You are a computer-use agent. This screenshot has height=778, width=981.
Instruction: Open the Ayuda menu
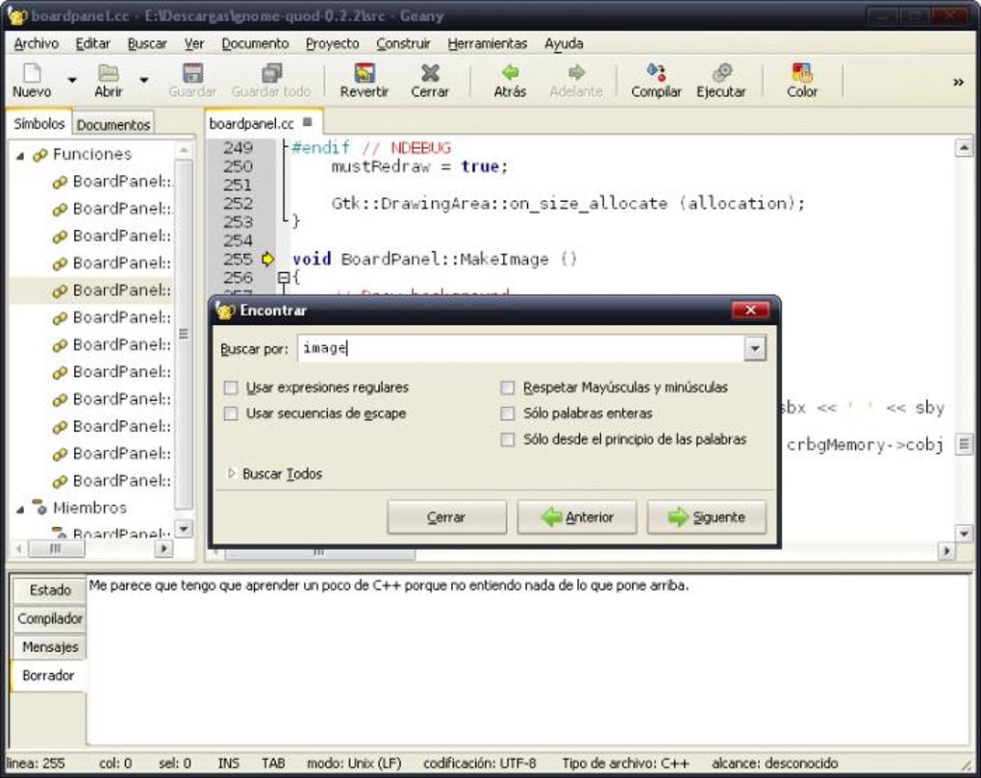click(x=564, y=44)
